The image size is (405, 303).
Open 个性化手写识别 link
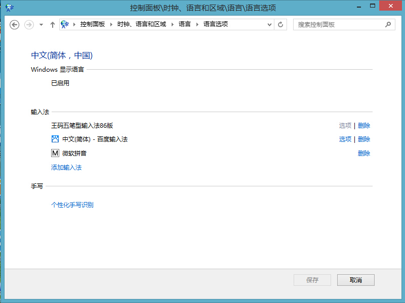[72, 205]
